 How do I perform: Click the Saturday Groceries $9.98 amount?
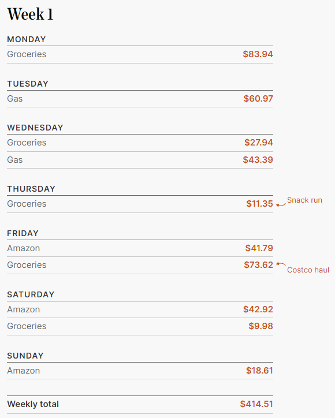pyautogui.click(x=260, y=326)
